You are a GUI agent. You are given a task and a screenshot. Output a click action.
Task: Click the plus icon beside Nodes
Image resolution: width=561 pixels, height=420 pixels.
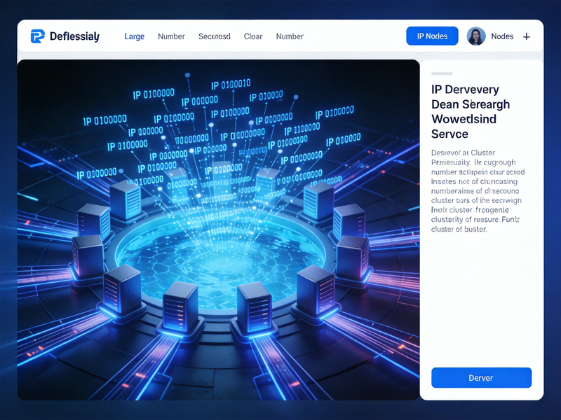527,36
